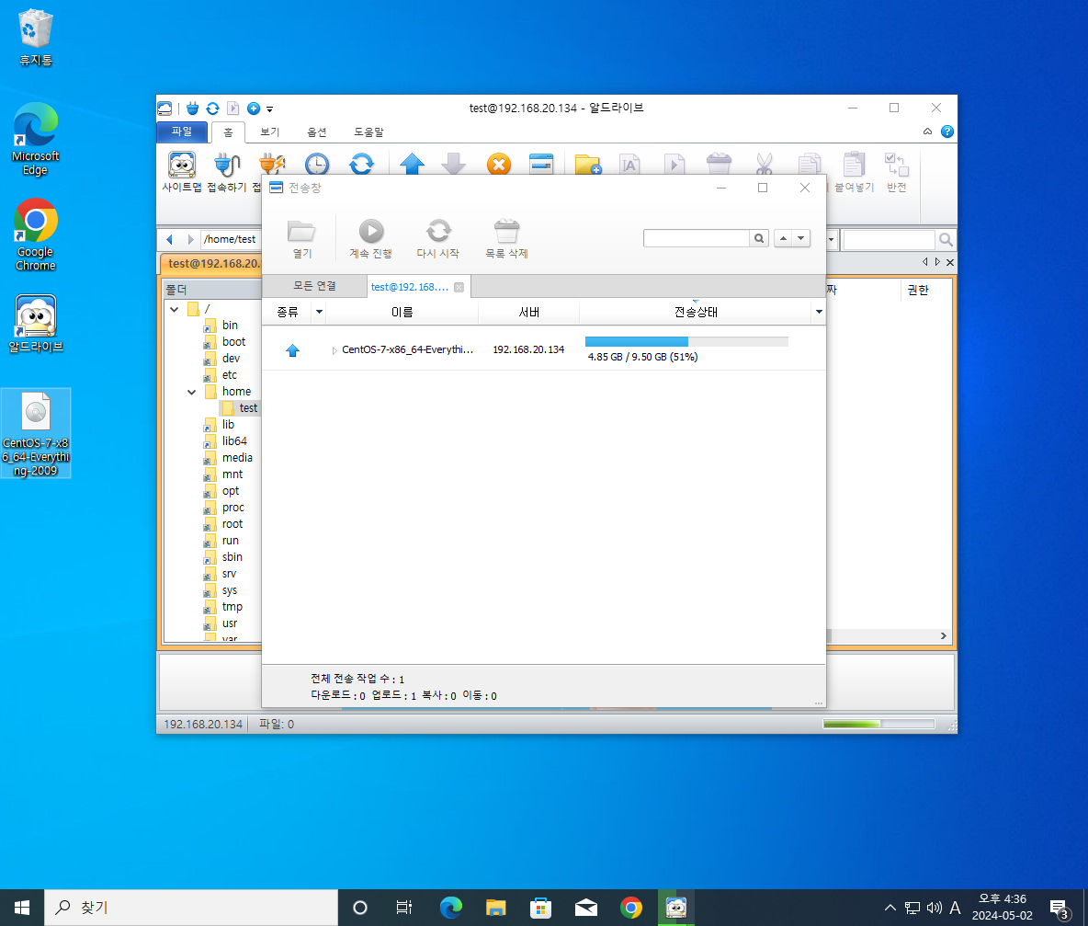Open File Explorer from the taskbar
This screenshot has width=1088, height=926.
(x=495, y=908)
